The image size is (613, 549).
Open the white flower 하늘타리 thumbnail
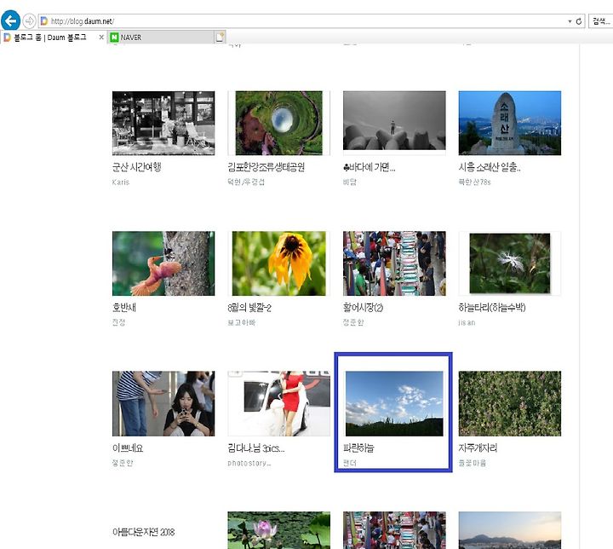(x=509, y=263)
